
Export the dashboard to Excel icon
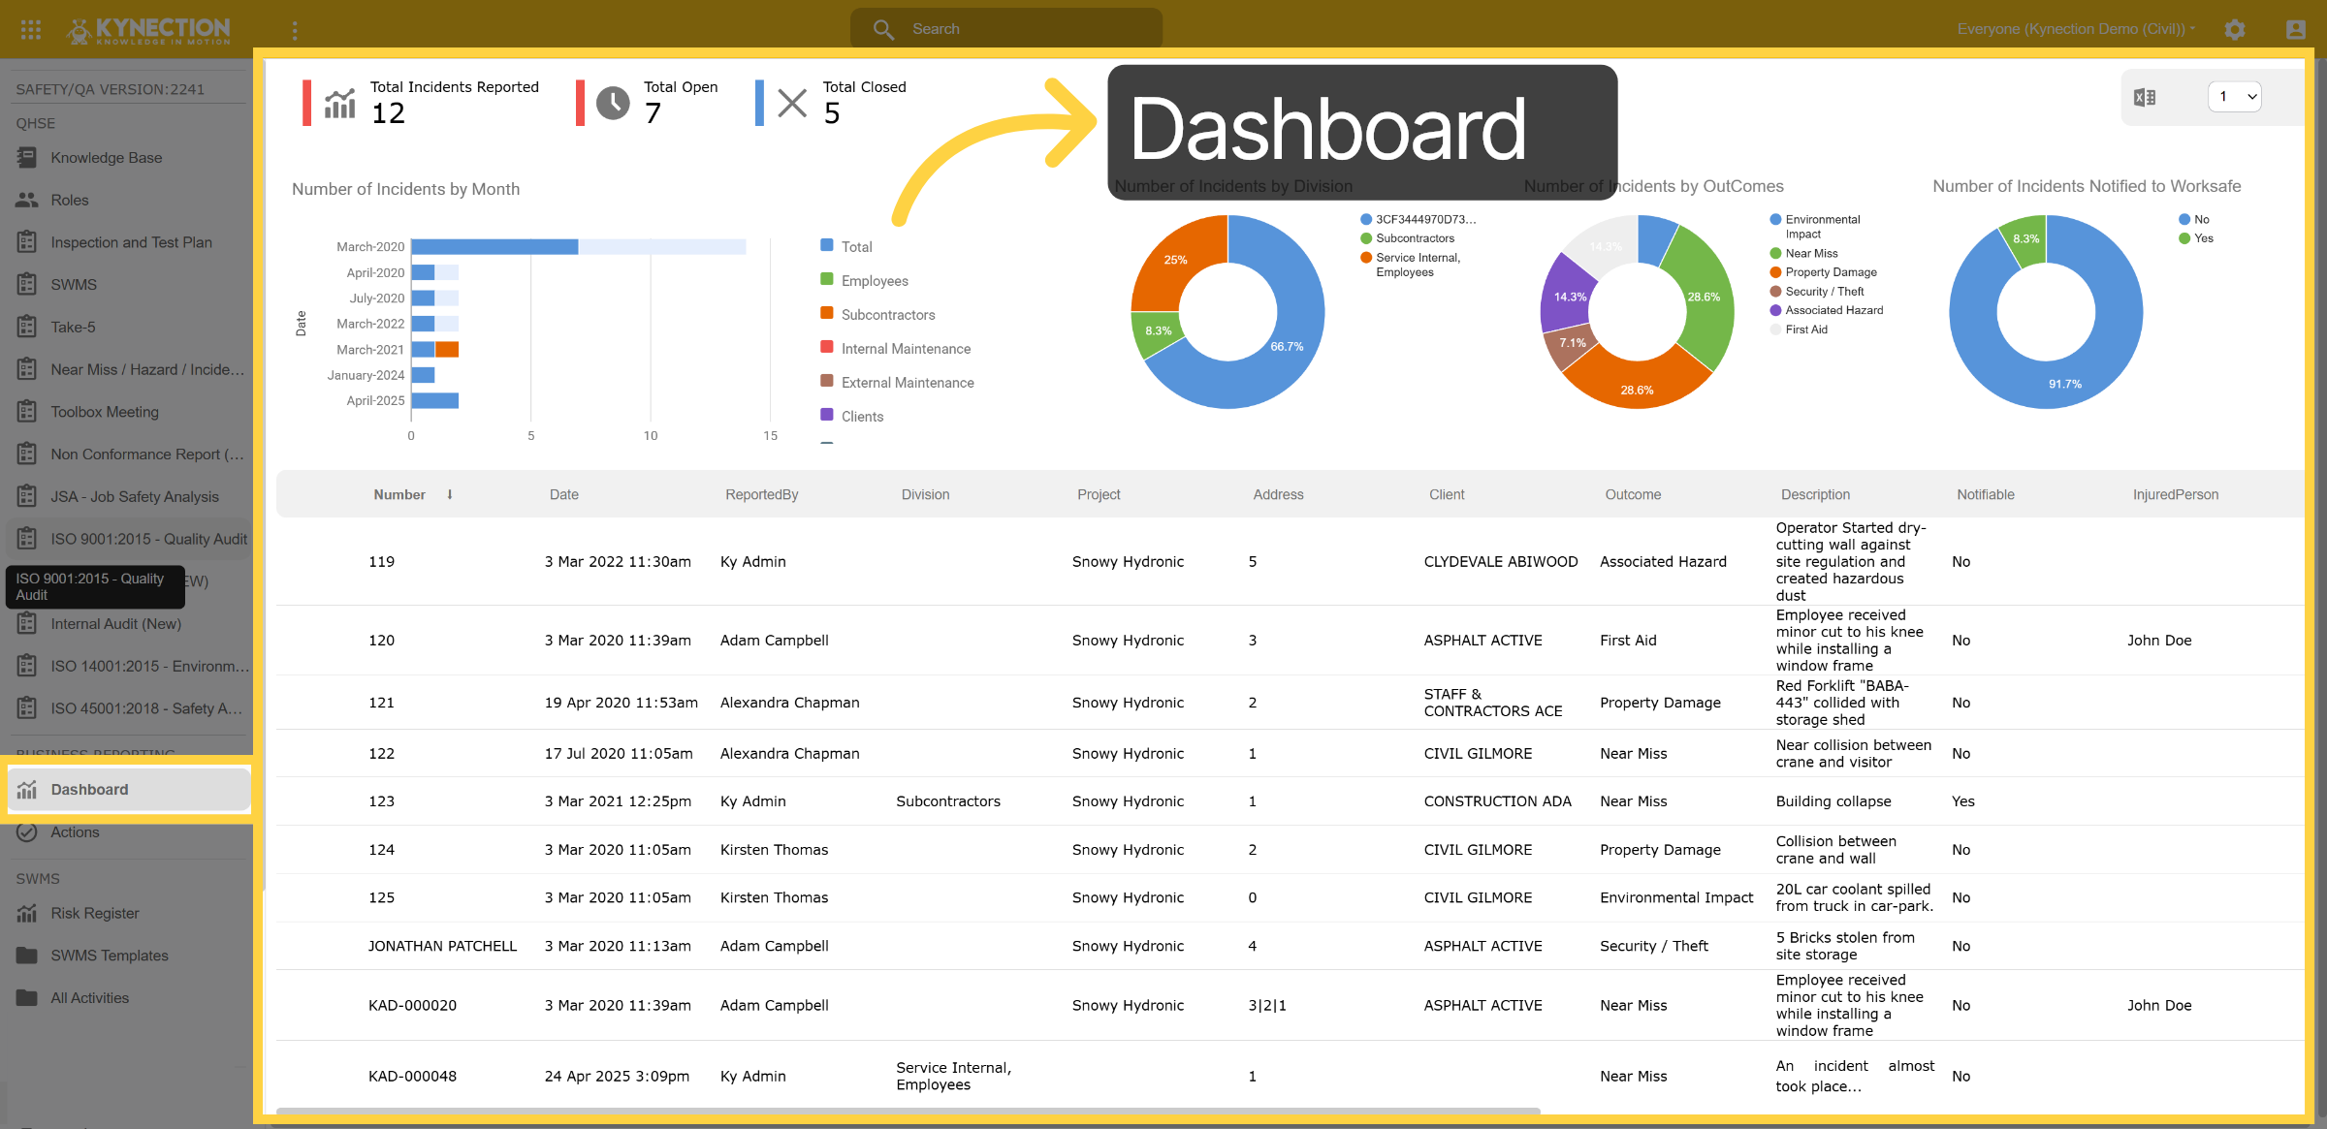(2145, 97)
